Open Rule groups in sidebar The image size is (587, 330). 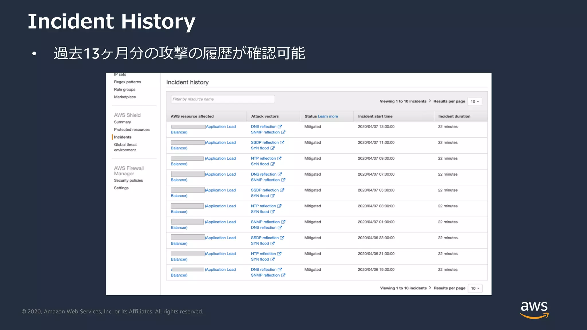(x=125, y=89)
